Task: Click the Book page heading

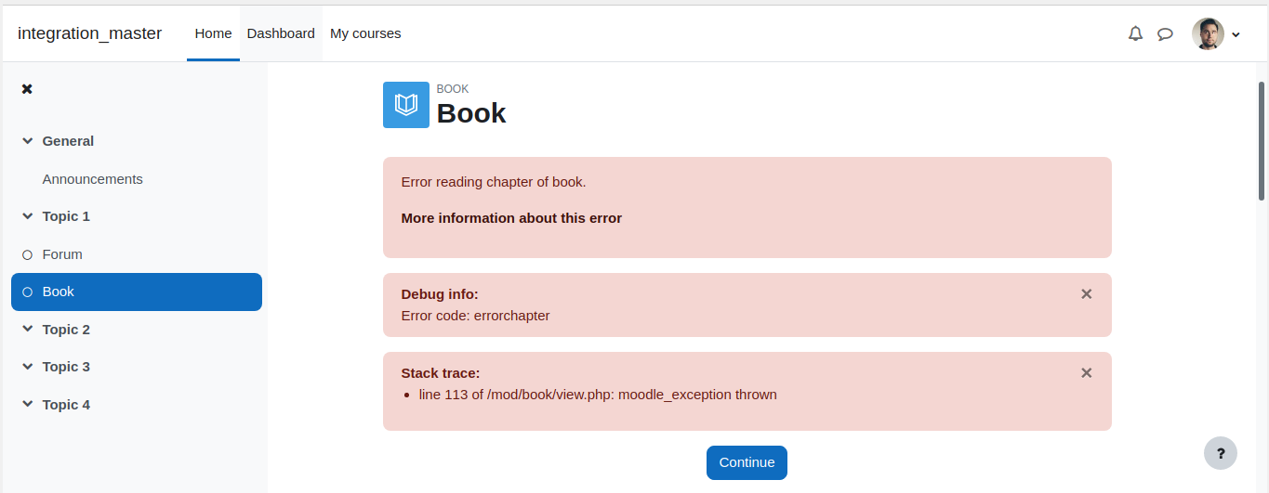Action: (471, 113)
